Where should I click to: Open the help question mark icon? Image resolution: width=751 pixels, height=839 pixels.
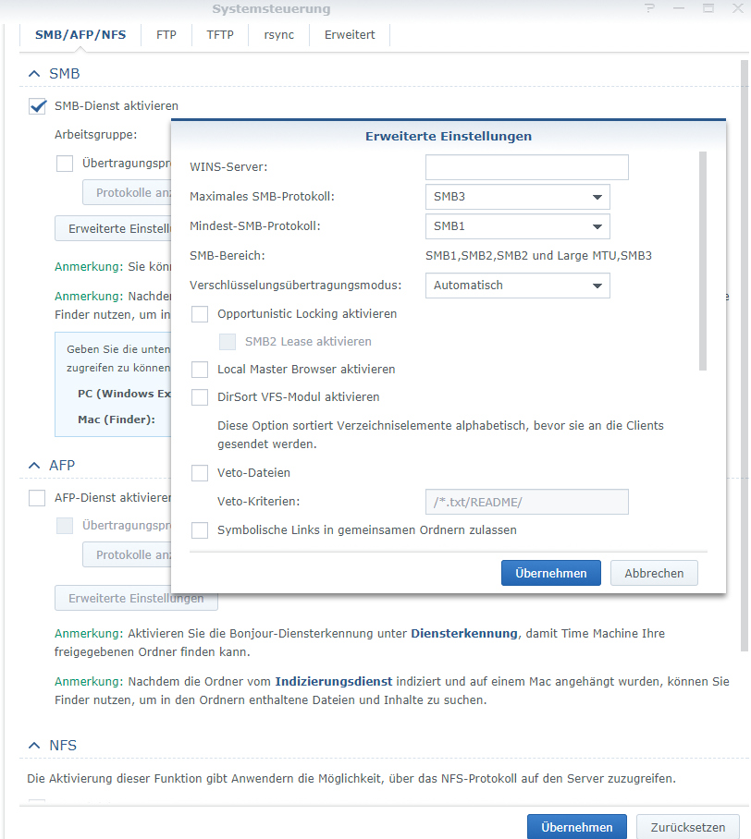650,8
